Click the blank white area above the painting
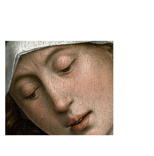Screen dimensions: 154x156 click(77, 20)
